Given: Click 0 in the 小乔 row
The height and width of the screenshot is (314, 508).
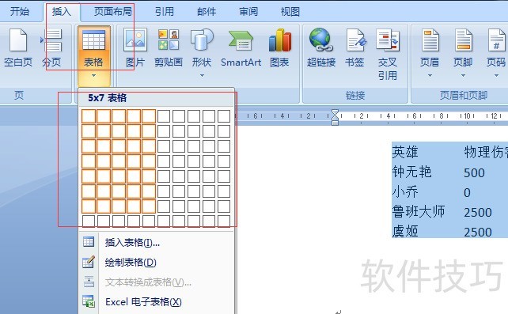Looking at the screenshot, I should pyautogui.click(x=467, y=193).
